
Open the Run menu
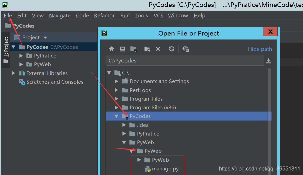[125, 16]
